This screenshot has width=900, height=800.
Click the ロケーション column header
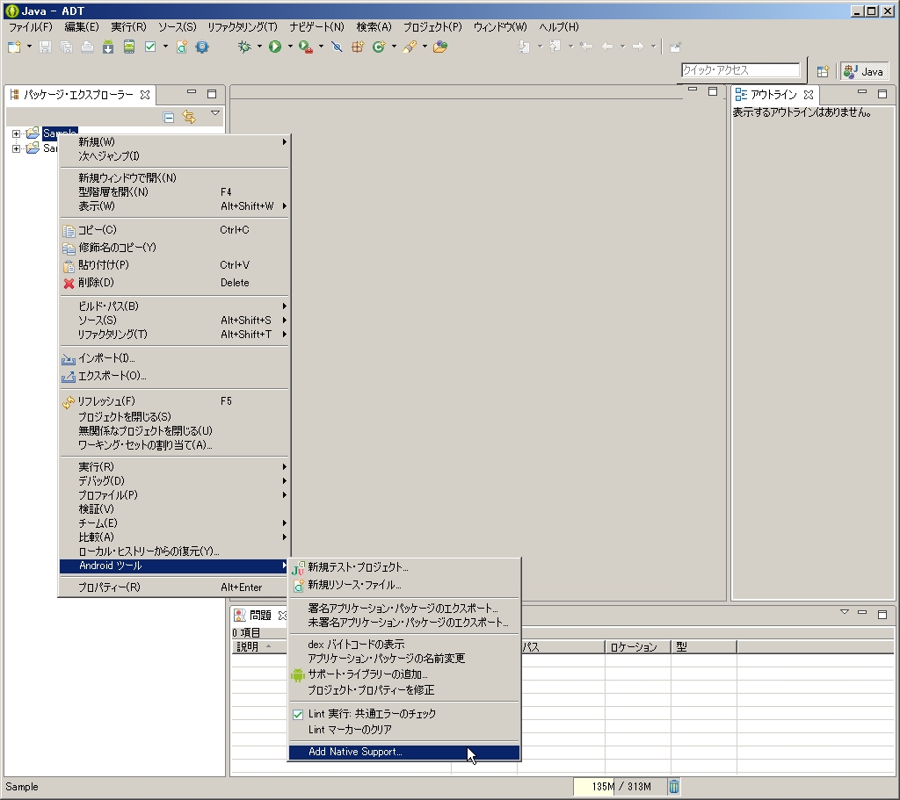(x=638, y=647)
